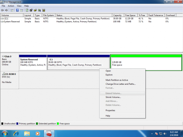Click the Free Space column header
The width and height of the screenshot is (183, 137).
[x=131, y=15]
